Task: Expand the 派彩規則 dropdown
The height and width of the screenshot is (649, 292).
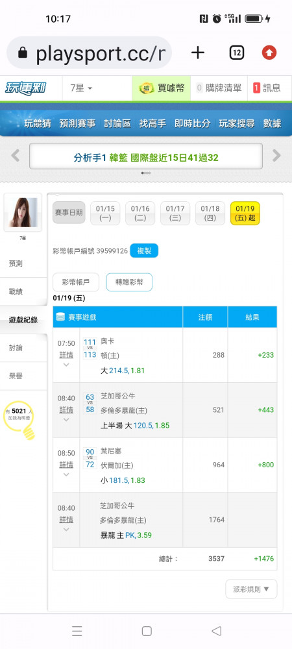Action: (x=251, y=589)
